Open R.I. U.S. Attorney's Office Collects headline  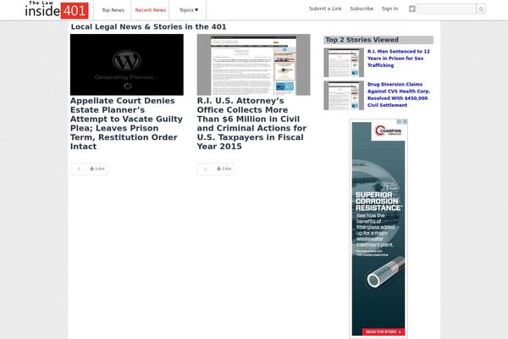(251, 124)
